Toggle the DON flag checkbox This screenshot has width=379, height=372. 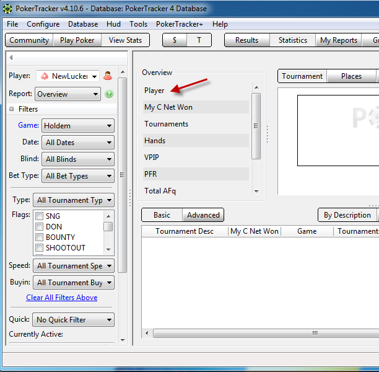[40, 226]
